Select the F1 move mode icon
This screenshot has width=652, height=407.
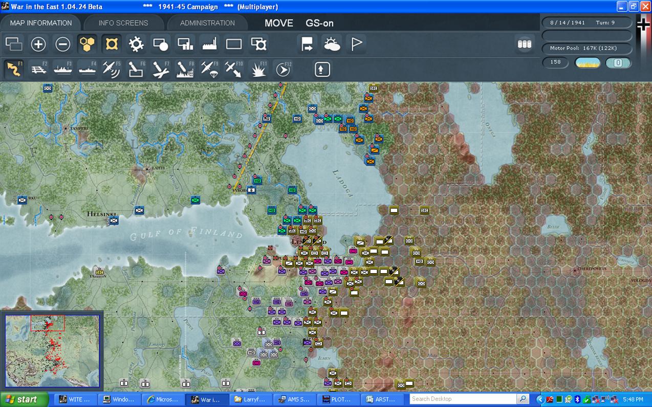[x=14, y=69]
